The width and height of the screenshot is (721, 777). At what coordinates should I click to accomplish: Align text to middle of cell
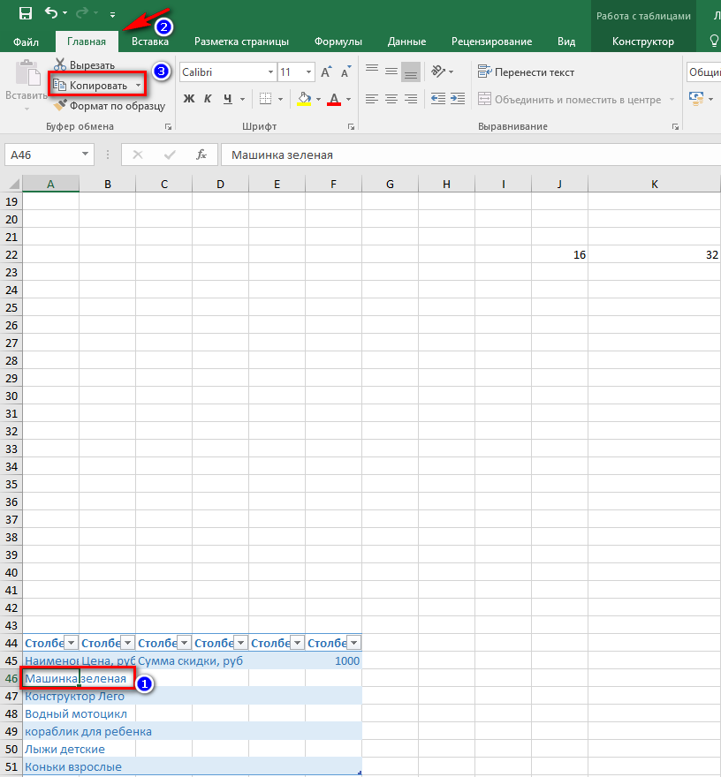click(x=391, y=72)
